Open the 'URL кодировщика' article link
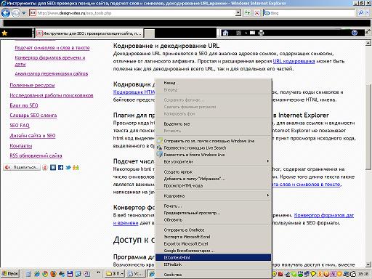This screenshot has height=279, width=372. click(x=294, y=61)
